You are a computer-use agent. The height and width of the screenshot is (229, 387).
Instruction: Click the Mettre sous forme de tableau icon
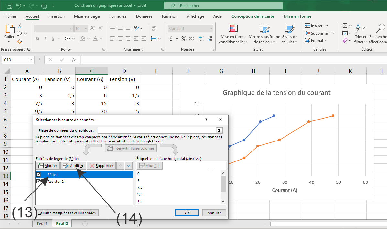tap(264, 29)
